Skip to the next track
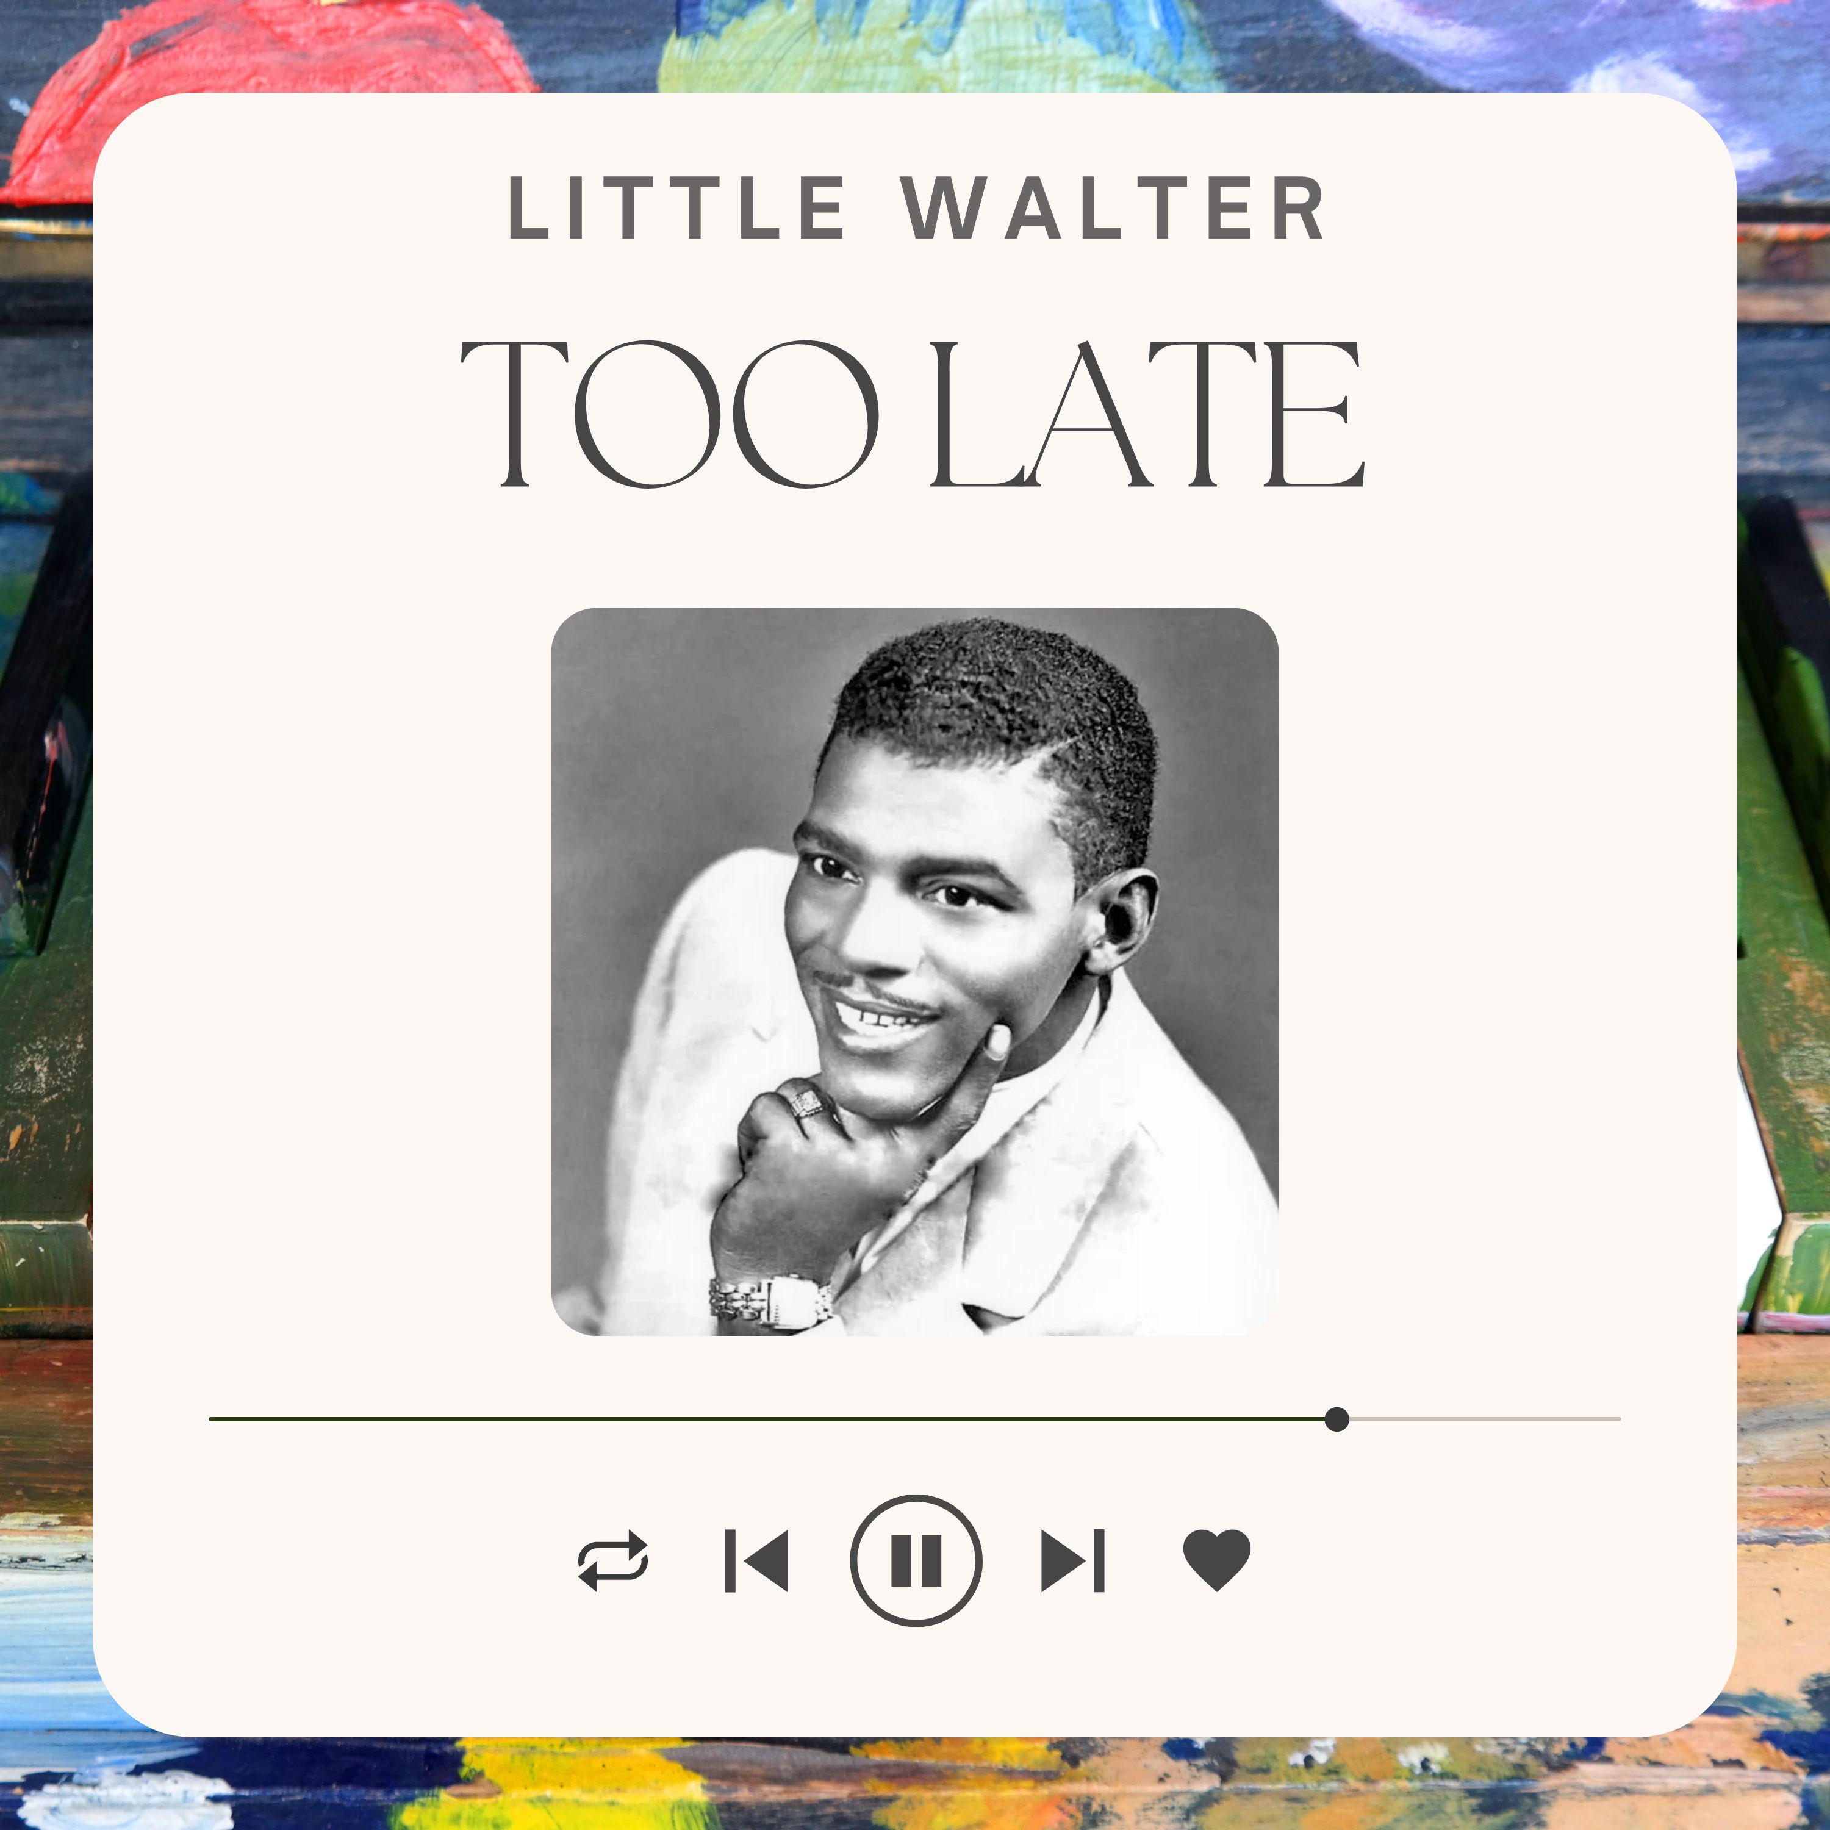The width and height of the screenshot is (1830, 1830). pos(1073,1560)
